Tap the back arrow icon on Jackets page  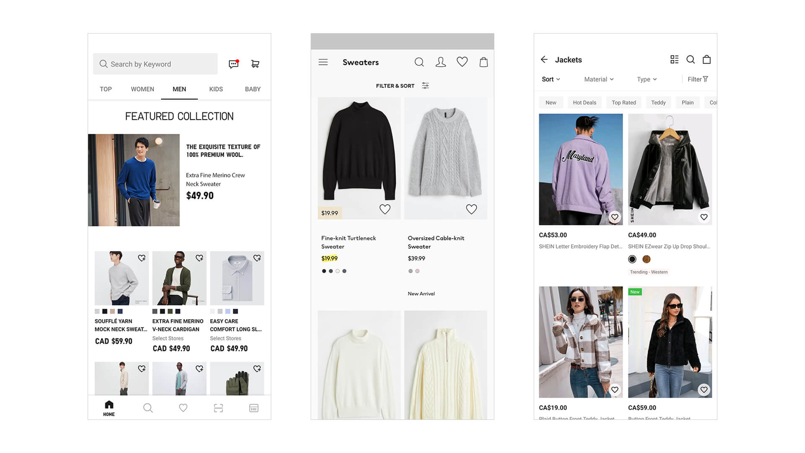pyautogui.click(x=544, y=59)
